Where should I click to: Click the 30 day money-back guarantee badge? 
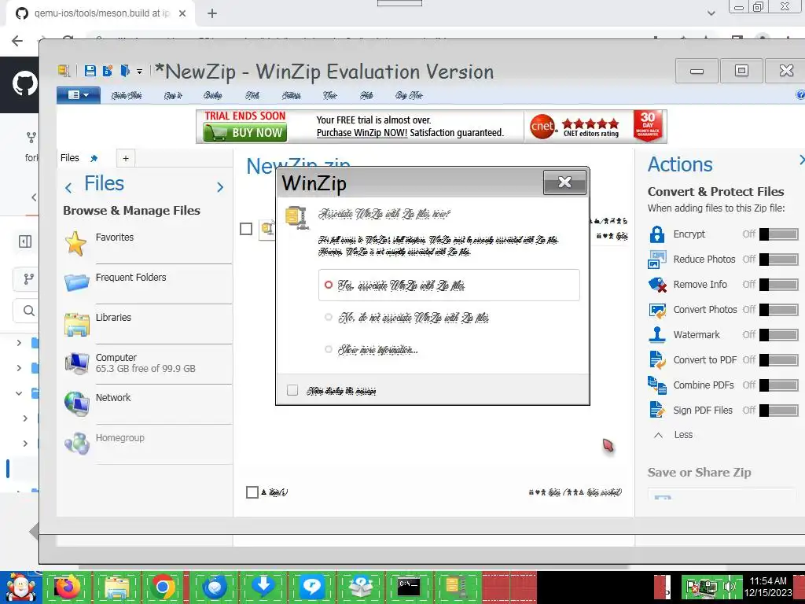point(648,126)
